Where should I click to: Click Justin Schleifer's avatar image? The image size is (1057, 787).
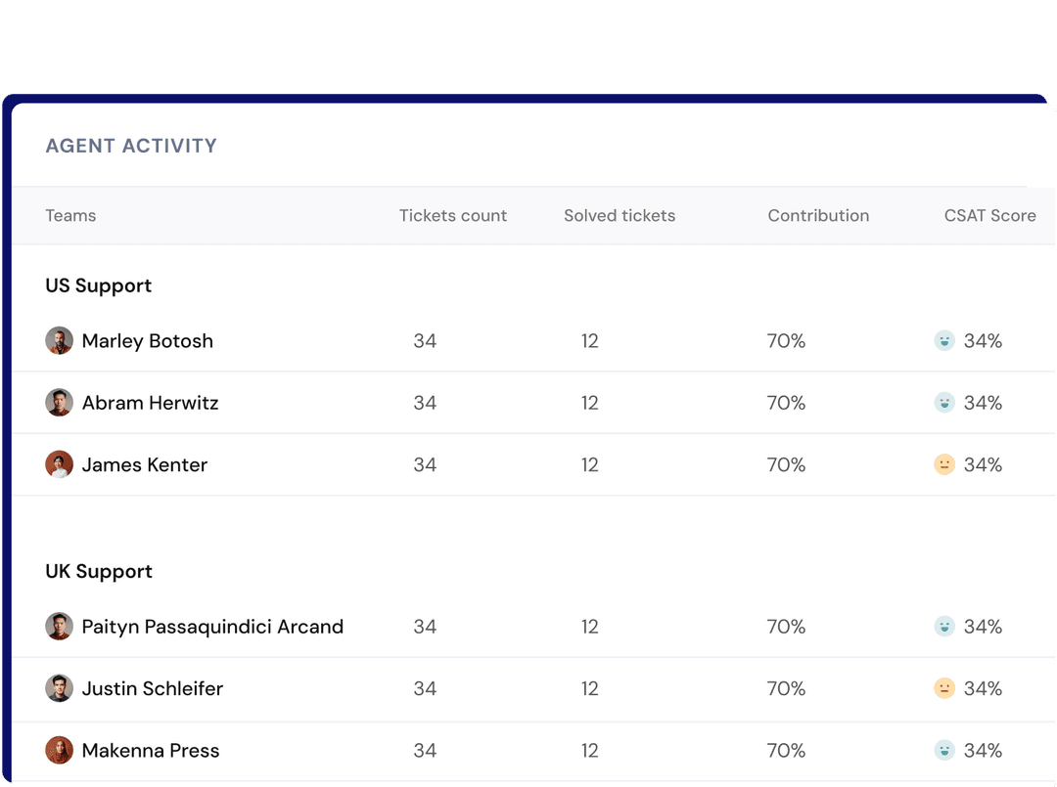click(59, 688)
